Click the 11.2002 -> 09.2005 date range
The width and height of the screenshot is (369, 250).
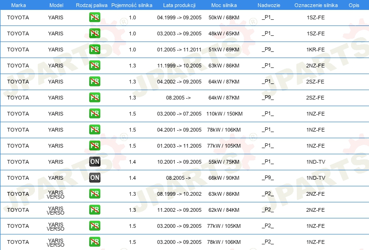pos(179,210)
